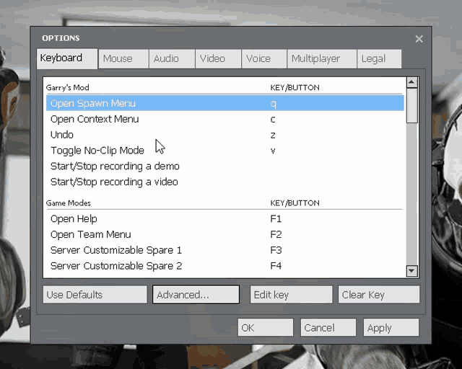The width and height of the screenshot is (462, 369).
Task: Open the Voice tab
Action: pos(264,59)
